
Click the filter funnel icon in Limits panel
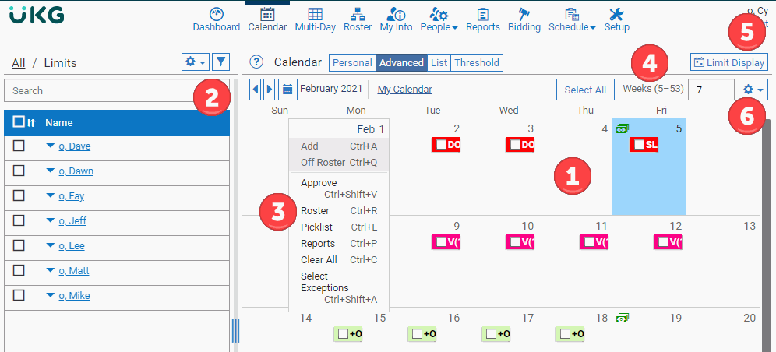coord(221,62)
